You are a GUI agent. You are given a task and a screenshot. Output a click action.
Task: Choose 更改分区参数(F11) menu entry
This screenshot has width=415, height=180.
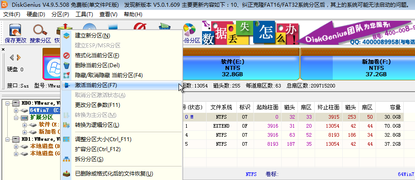tap(122, 105)
